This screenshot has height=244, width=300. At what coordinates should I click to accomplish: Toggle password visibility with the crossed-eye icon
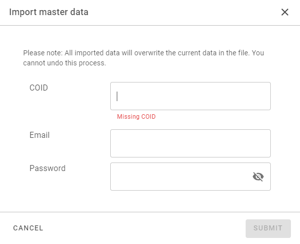point(258,177)
